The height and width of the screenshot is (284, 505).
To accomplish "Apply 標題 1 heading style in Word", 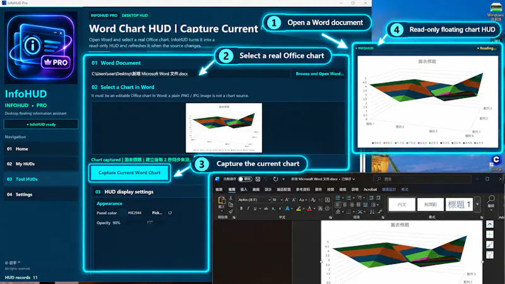I will tap(459, 204).
